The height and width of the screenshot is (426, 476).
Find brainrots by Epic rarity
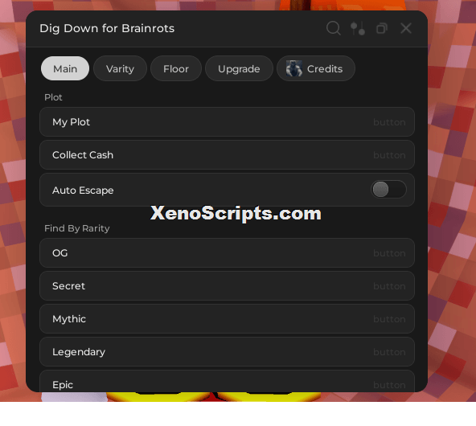pos(227,382)
